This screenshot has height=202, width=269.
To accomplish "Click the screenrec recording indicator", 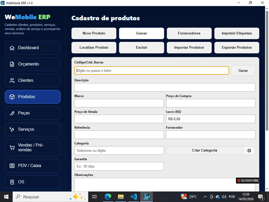I will click(x=248, y=180).
